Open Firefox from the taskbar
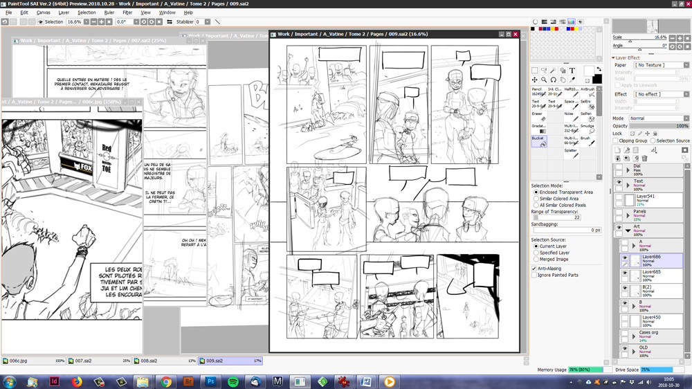Viewport: 692px width, 389px height. [77, 381]
